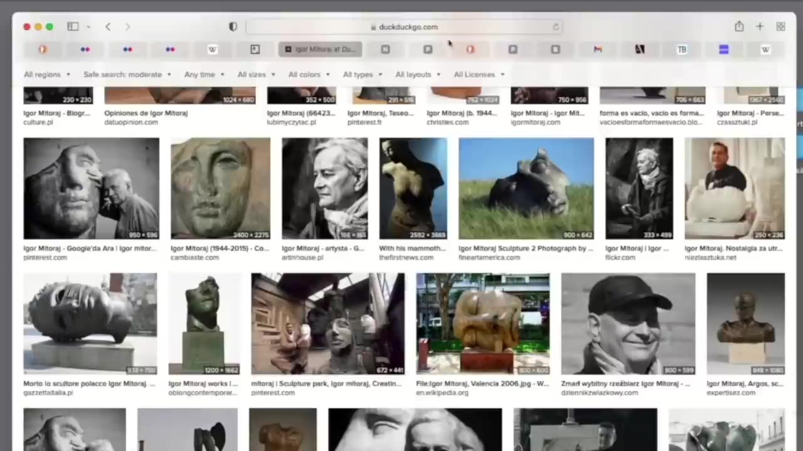This screenshot has height=451, width=803.
Task: Click the duckduckgo.com address bar
Action: click(x=404, y=27)
